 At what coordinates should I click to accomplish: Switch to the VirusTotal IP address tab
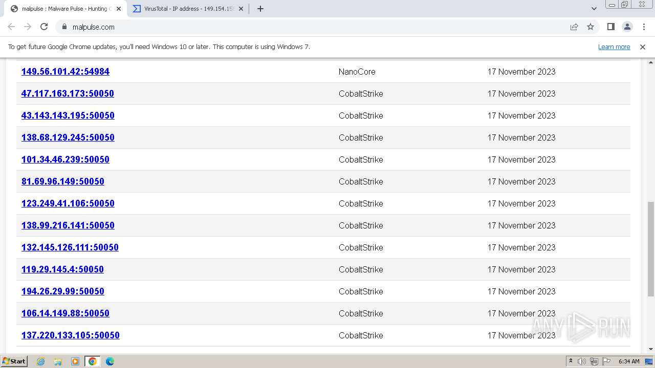[x=189, y=9]
